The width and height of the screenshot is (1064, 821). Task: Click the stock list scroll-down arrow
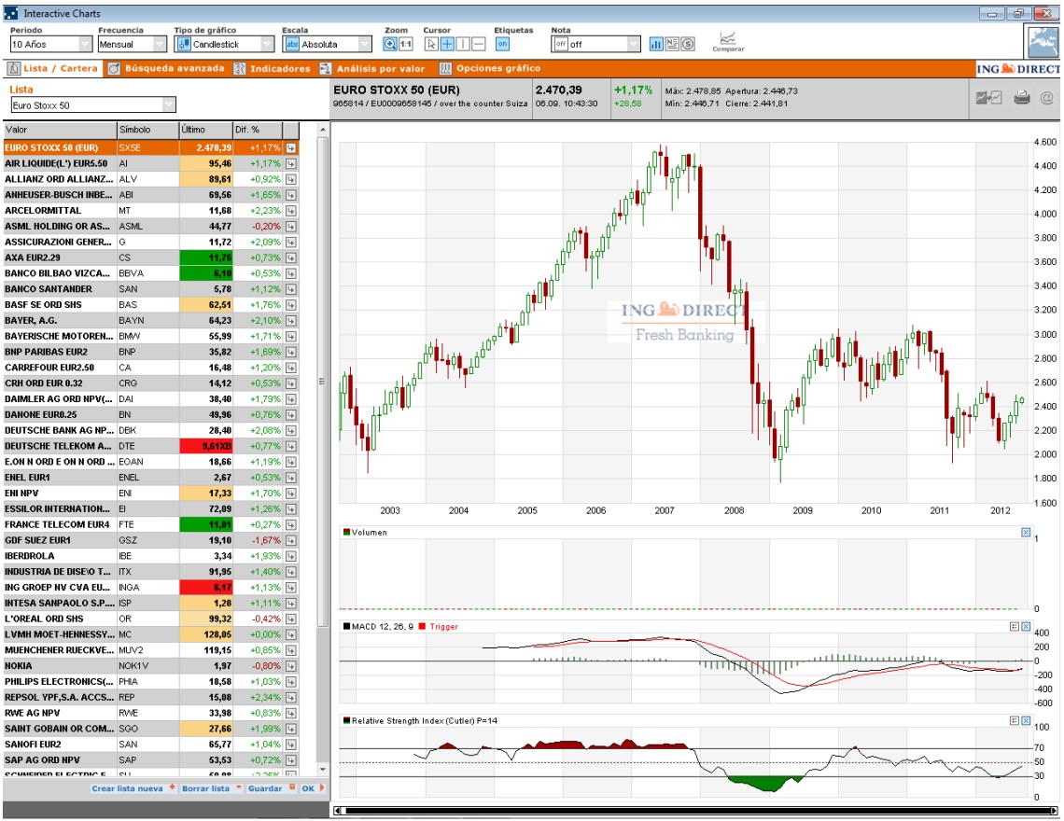(322, 770)
